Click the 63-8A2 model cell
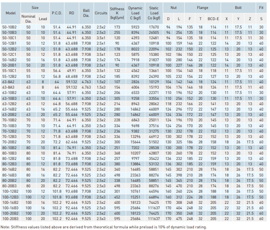Screen dimensions: 270x230 click(x=10, y=81)
